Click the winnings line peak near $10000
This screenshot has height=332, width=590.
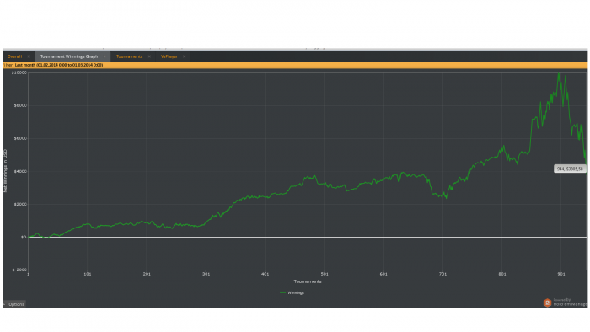[x=559, y=74]
